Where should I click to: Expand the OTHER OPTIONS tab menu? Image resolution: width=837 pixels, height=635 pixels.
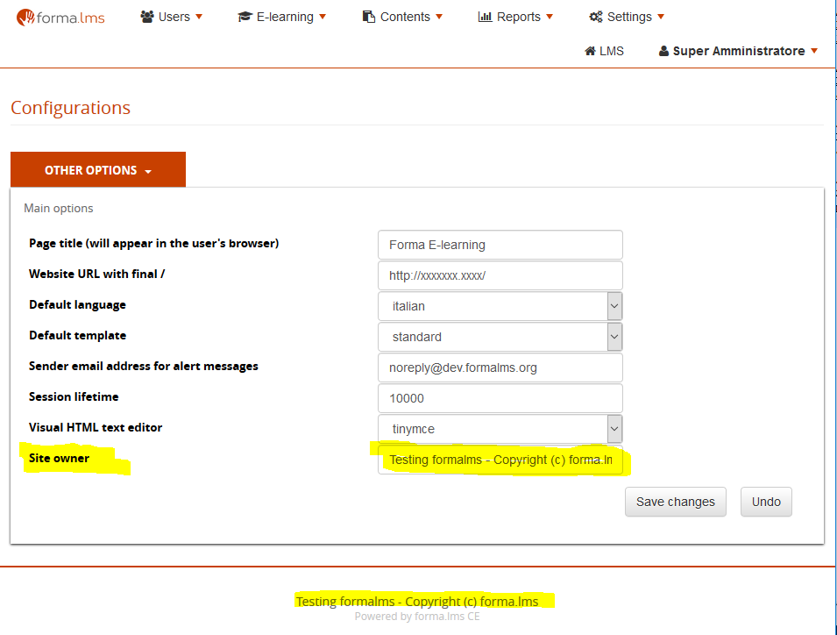pyautogui.click(x=98, y=170)
